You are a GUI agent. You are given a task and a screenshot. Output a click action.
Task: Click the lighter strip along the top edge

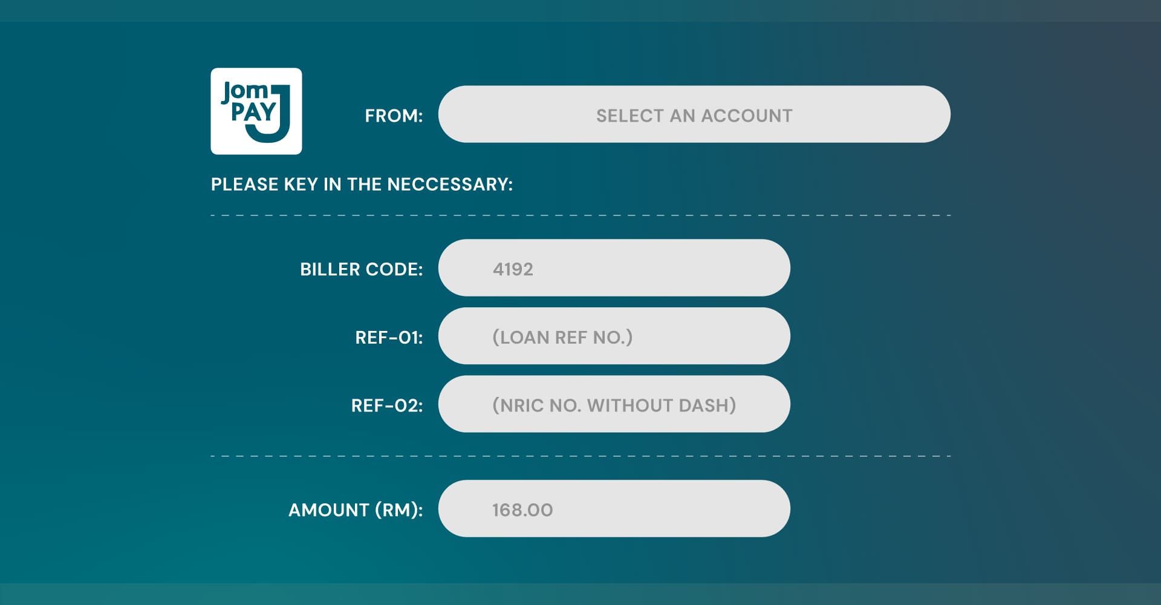[x=580, y=10]
